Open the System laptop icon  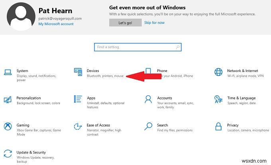tap(8, 72)
